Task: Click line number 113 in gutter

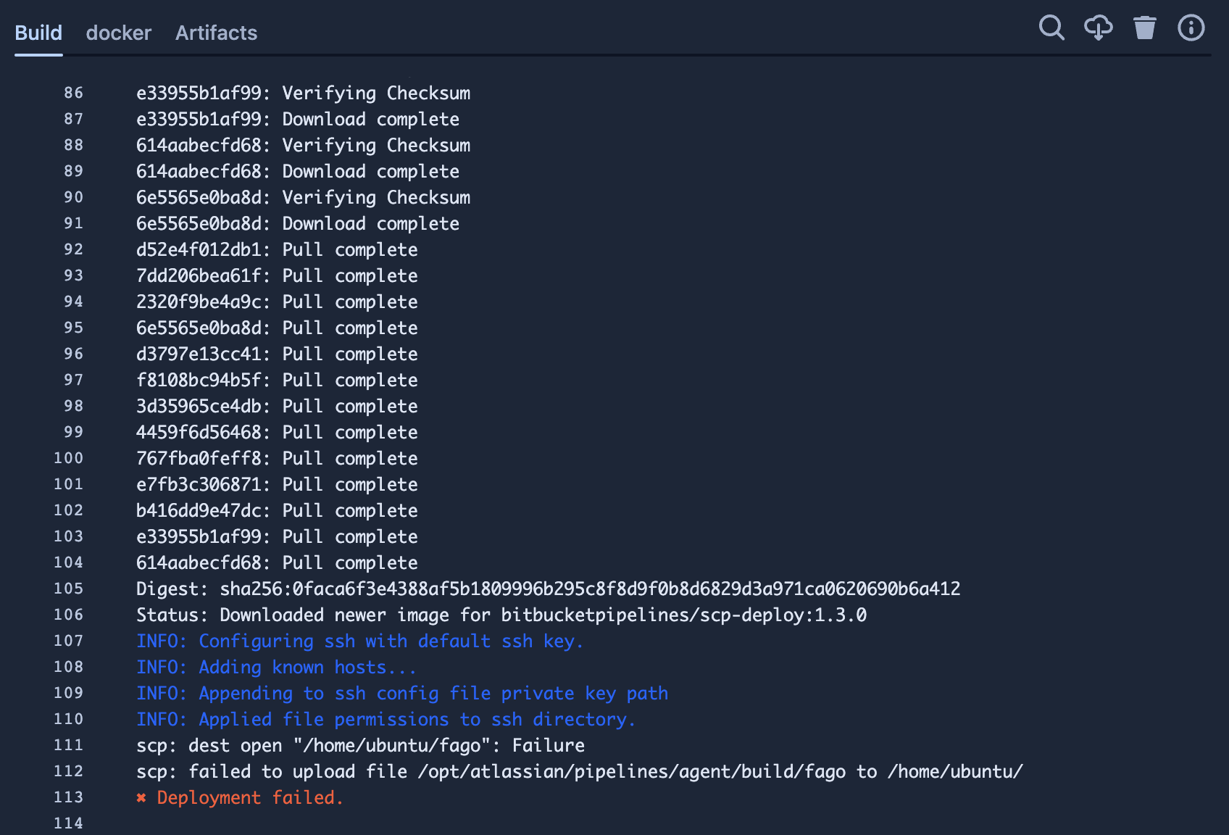Action: [69, 797]
